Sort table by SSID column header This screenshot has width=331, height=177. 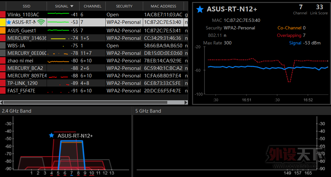pos(26,6)
